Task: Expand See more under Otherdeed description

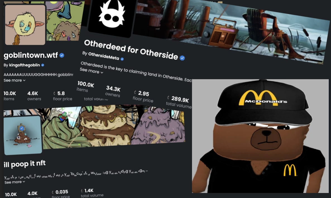Action: click(x=92, y=71)
